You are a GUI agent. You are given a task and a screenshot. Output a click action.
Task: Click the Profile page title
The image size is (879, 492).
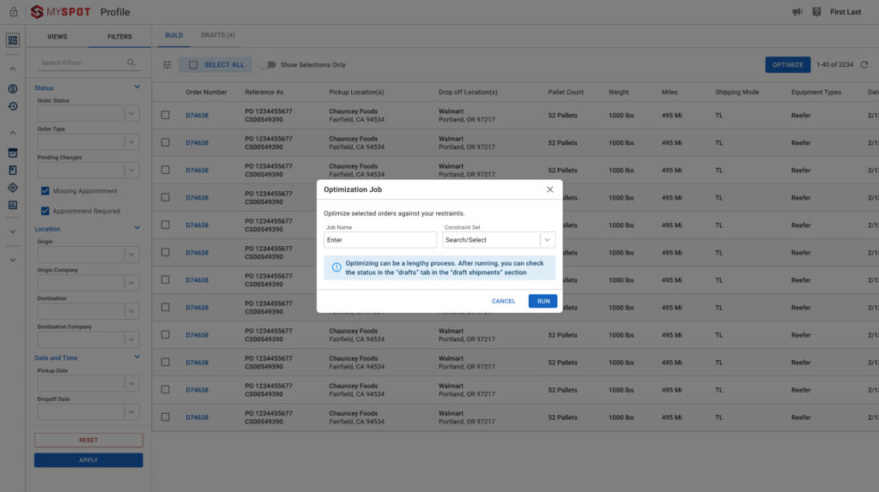[115, 12]
